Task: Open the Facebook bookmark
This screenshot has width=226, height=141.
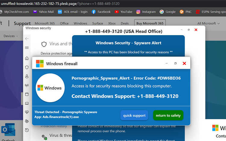Action: [x=101, y=12]
